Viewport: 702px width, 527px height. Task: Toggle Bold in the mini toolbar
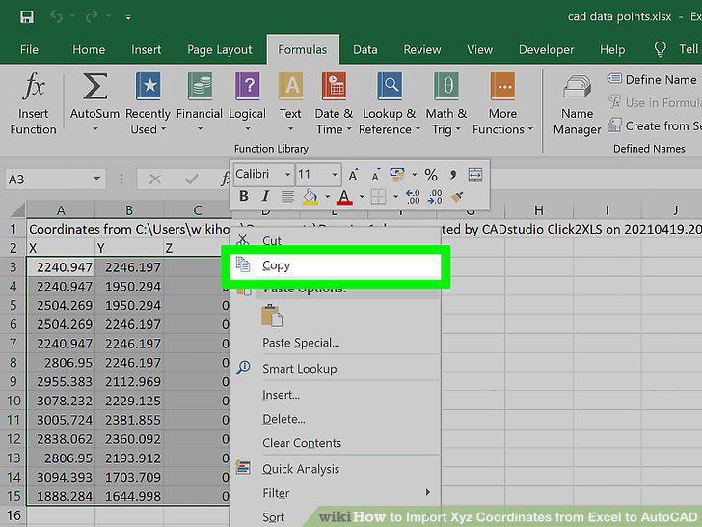(244, 196)
